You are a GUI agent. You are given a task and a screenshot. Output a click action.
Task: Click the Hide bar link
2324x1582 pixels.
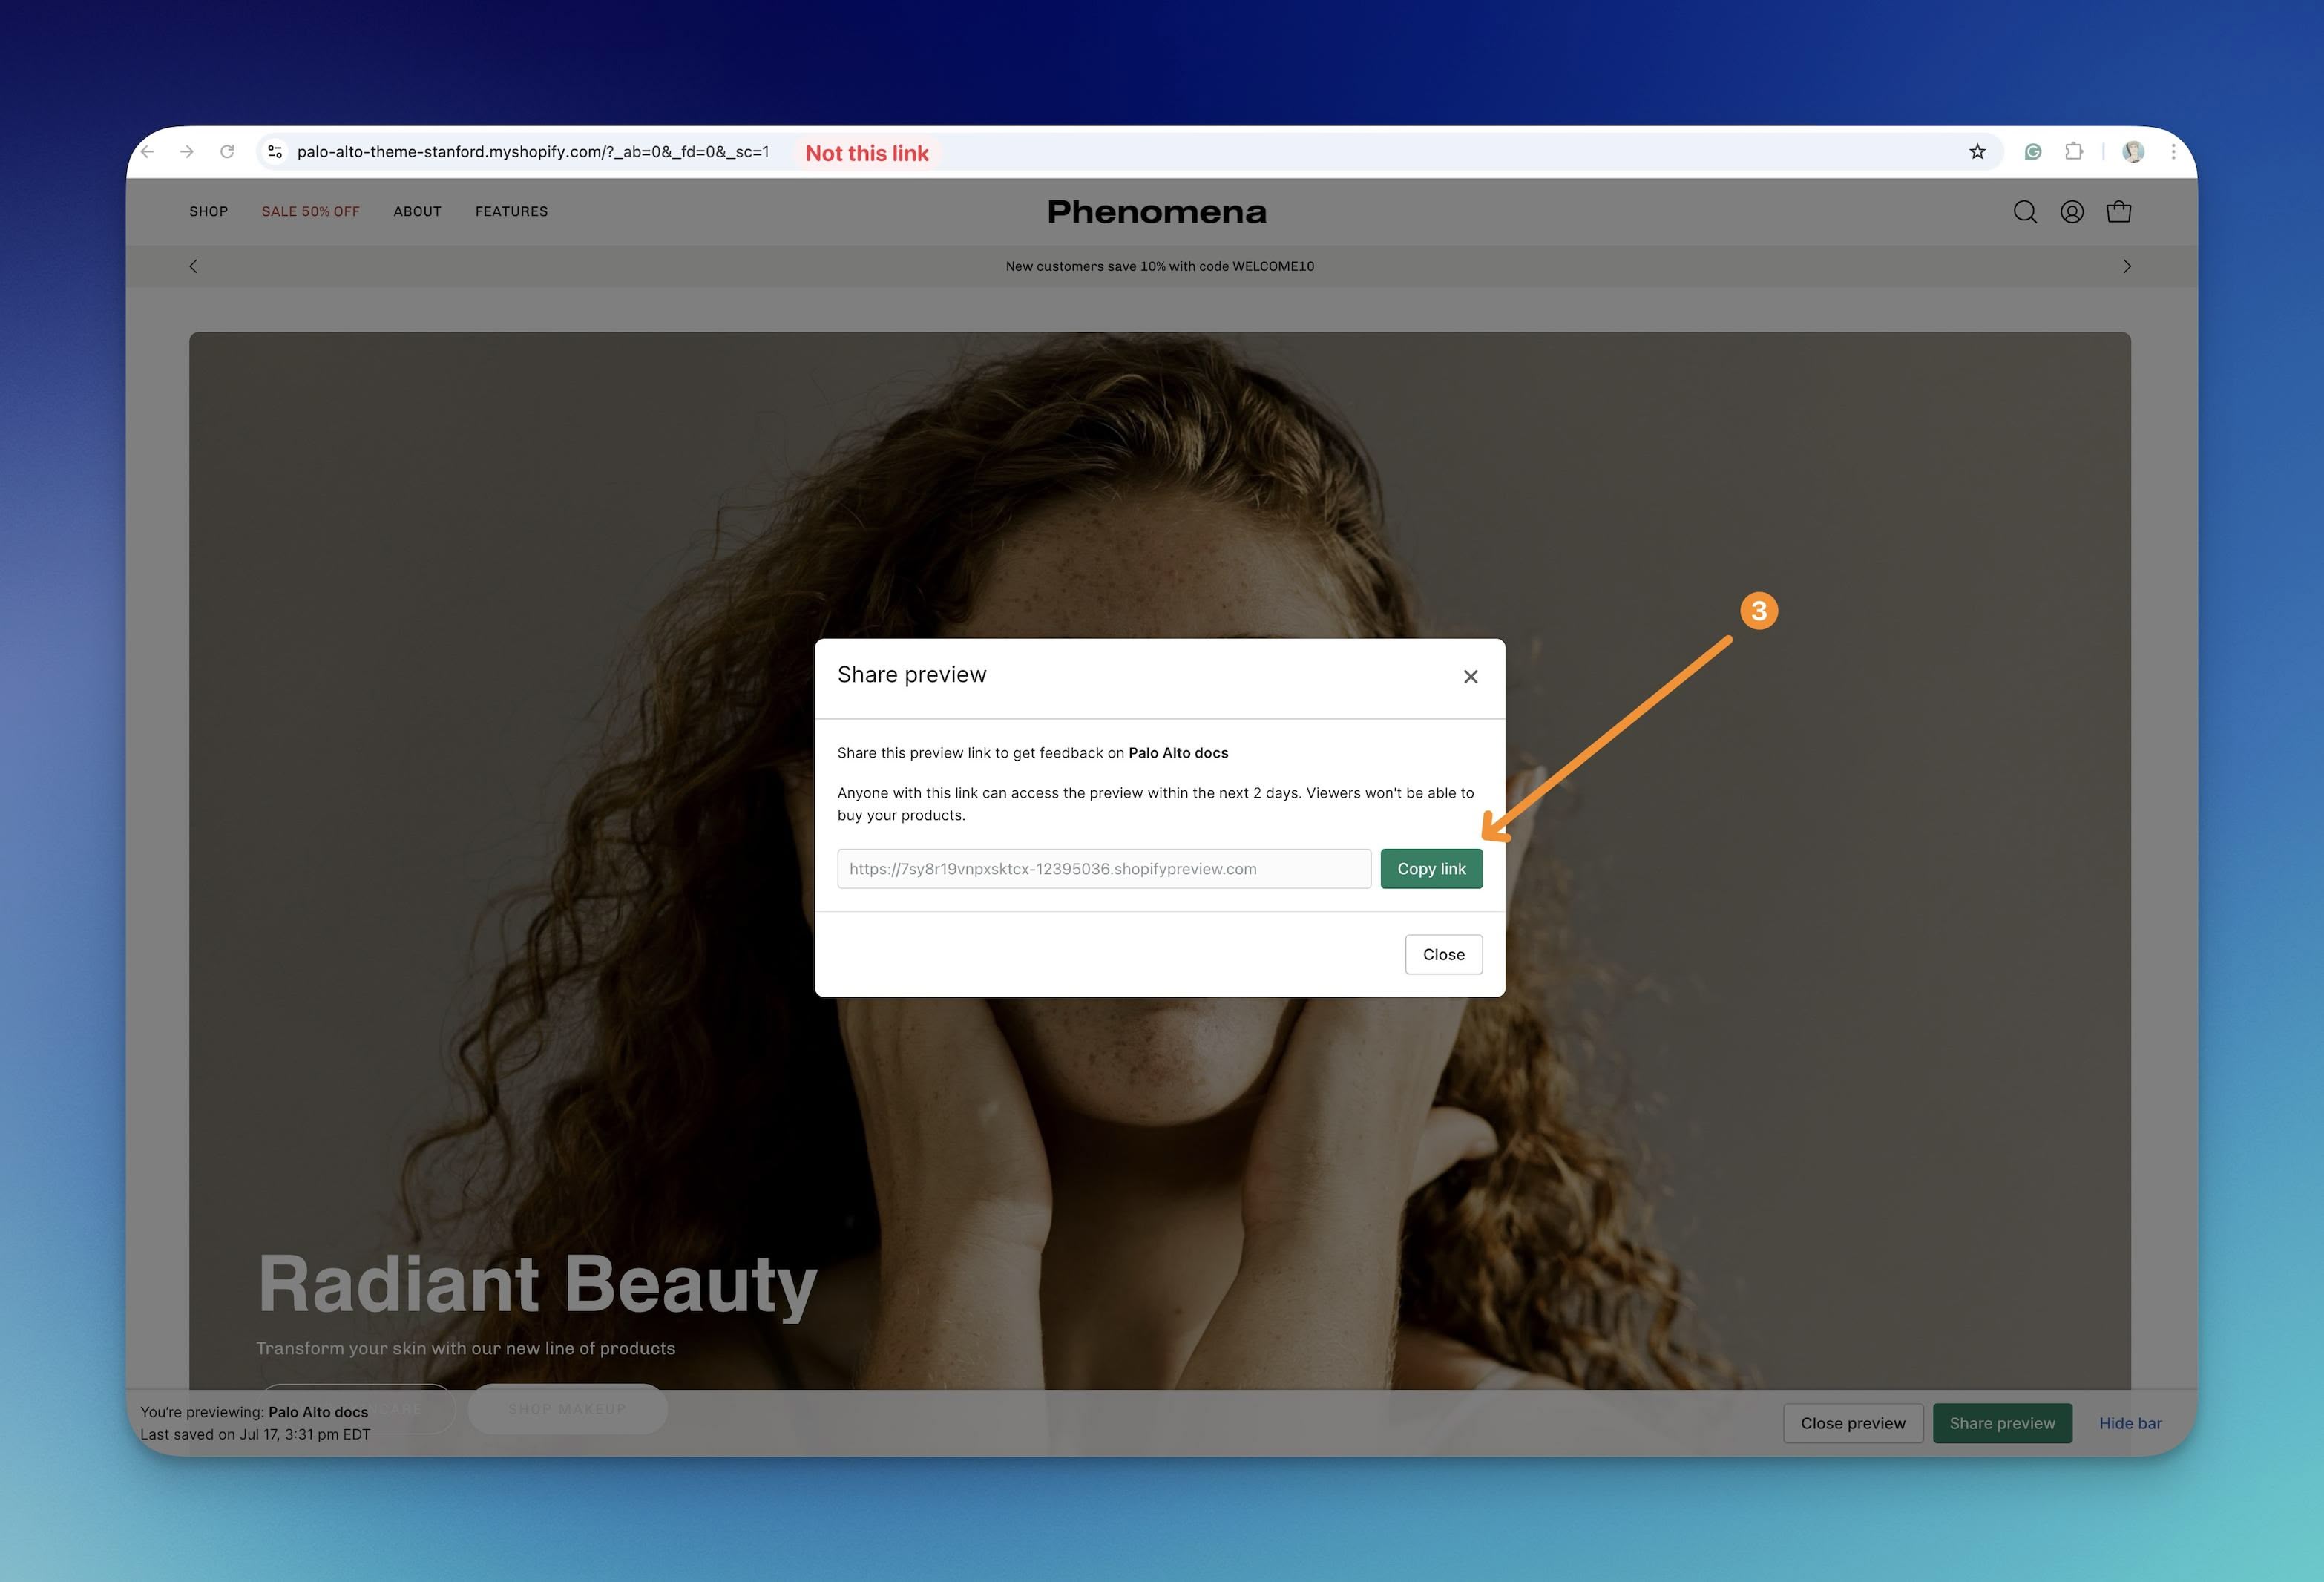[2130, 1423]
